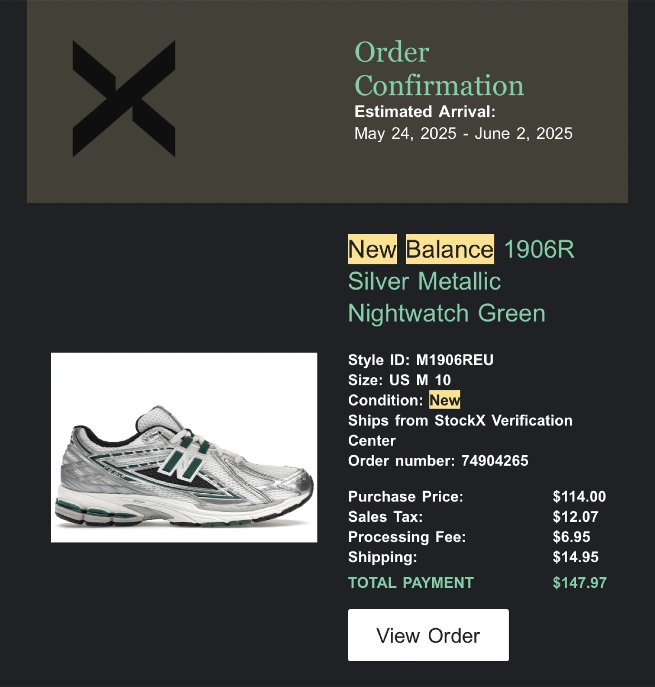The image size is (655, 687).
Task: Select the Order Confirmation heading
Action: click(x=439, y=69)
